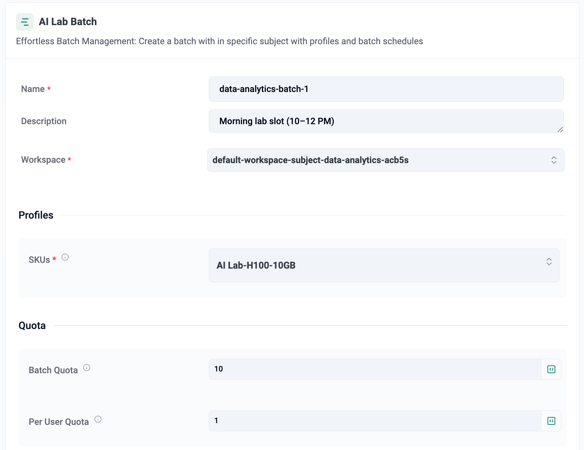Focus the Batch Quota input showing 10
Image resolution: width=584 pixels, height=450 pixels.
(375, 369)
